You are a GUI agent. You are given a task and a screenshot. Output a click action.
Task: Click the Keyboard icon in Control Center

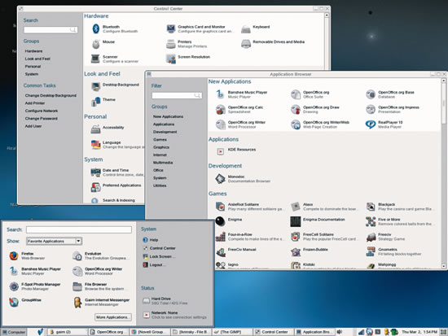tap(246, 28)
